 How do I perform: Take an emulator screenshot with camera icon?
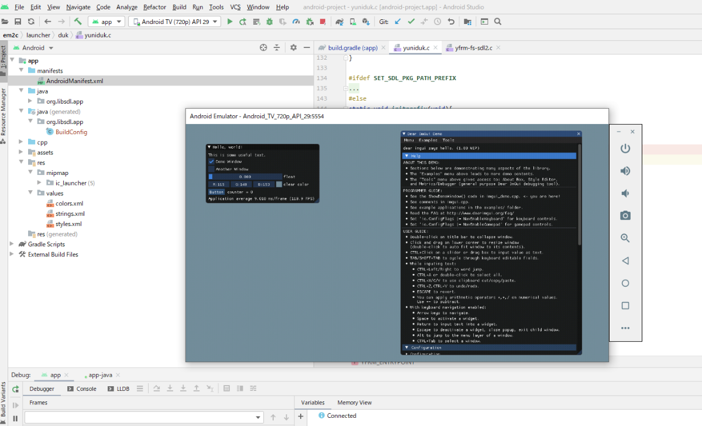[x=625, y=216]
